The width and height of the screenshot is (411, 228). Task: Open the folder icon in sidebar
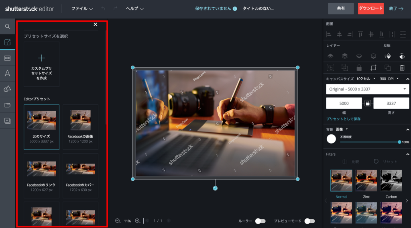click(7, 105)
